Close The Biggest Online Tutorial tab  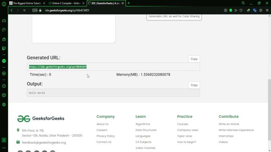point(44,3)
